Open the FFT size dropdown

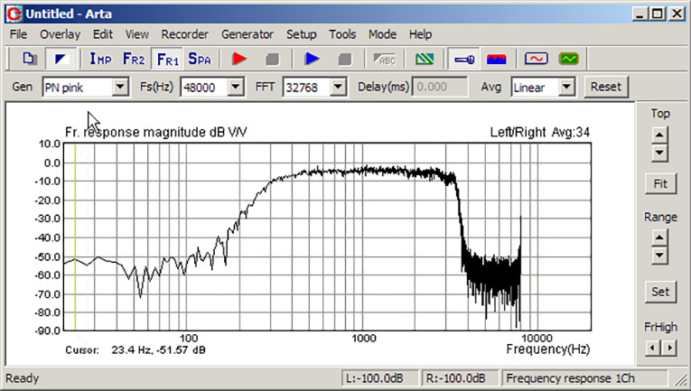click(x=338, y=87)
